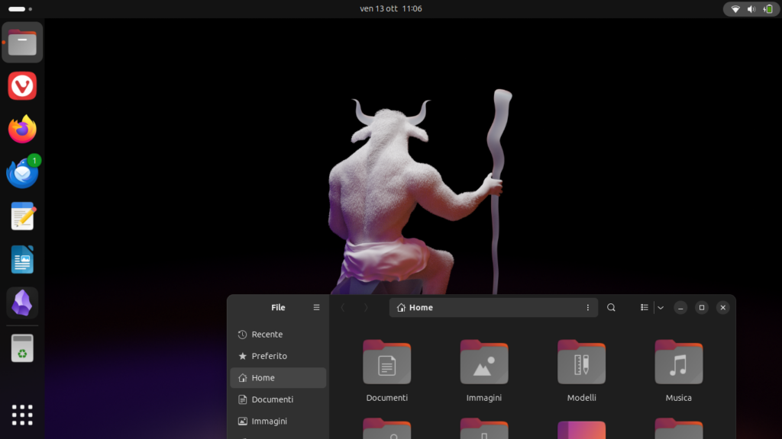Open the text editor in the dock

click(x=22, y=216)
